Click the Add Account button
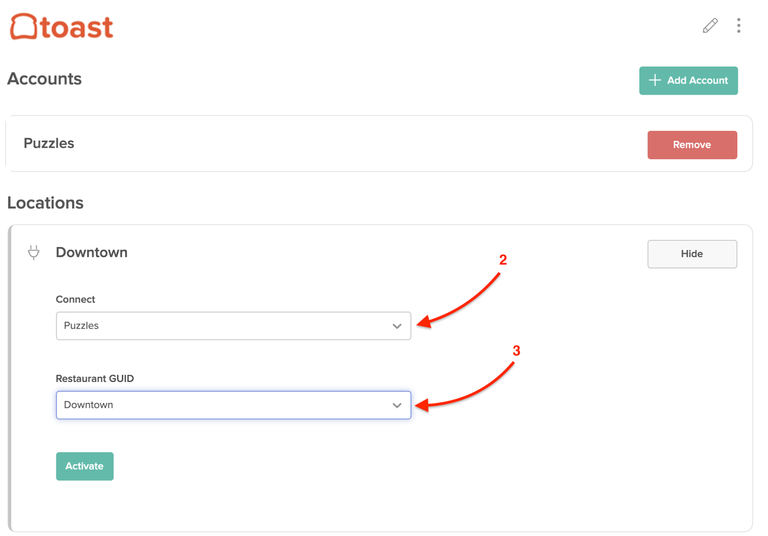This screenshot has width=768, height=536. (688, 80)
